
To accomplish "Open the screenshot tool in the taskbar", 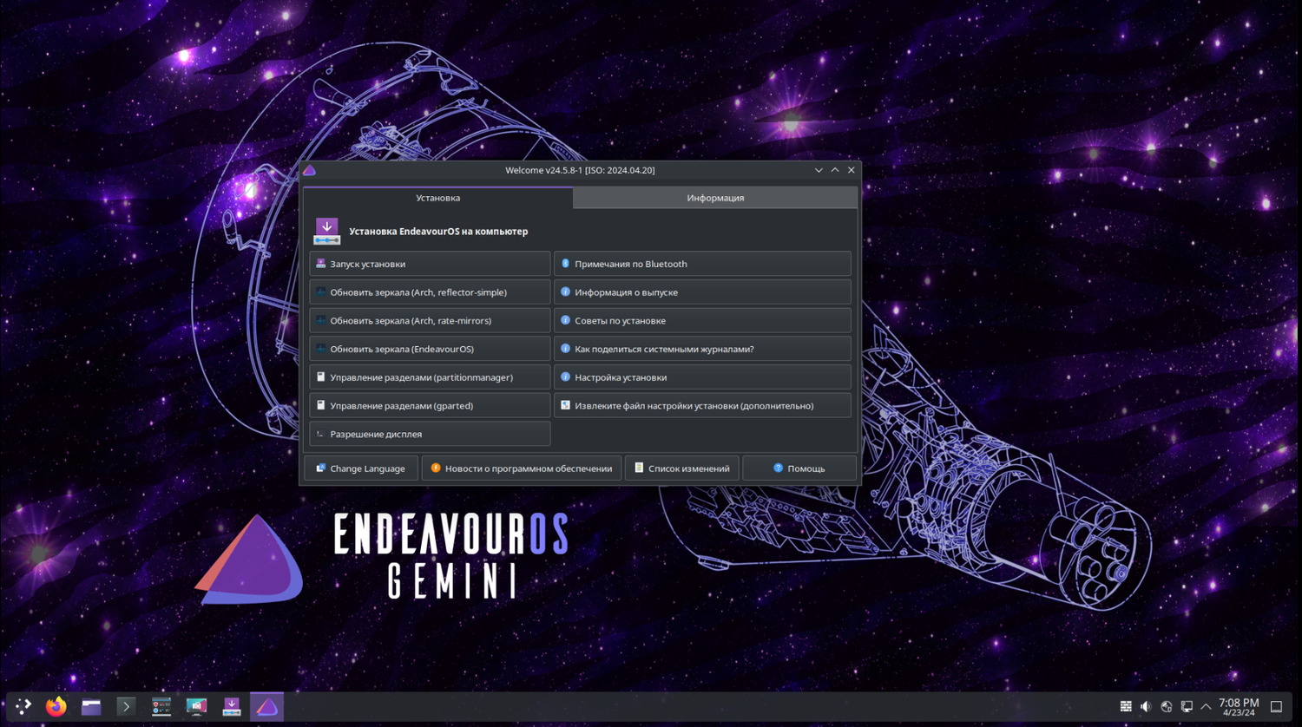I will (x=197, y=706).
